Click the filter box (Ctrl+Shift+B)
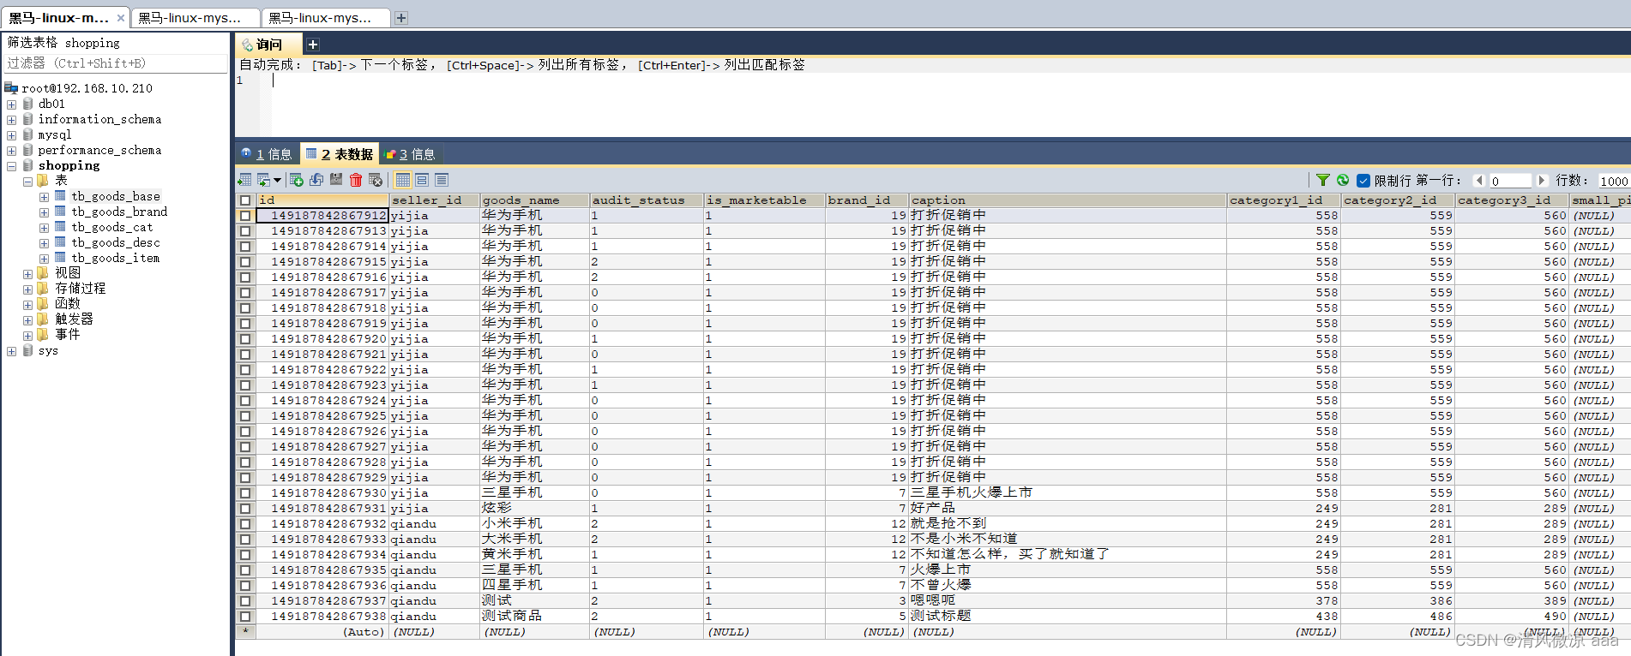1631x656 pixels. click(x=117, y=63)
